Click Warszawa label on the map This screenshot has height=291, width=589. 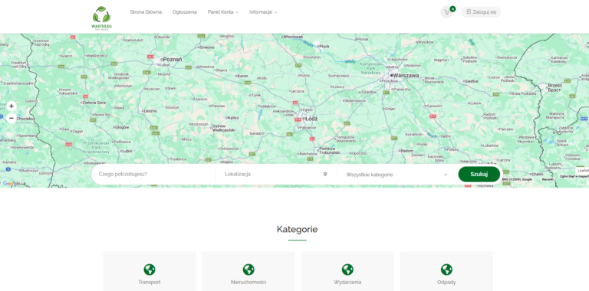click(x=406, y=75)
